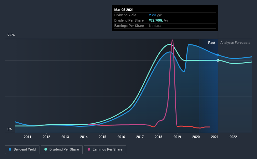Toggle the Earnings Per Share legend button
This screenshot has height=159, width=257.
click(105, 150)
